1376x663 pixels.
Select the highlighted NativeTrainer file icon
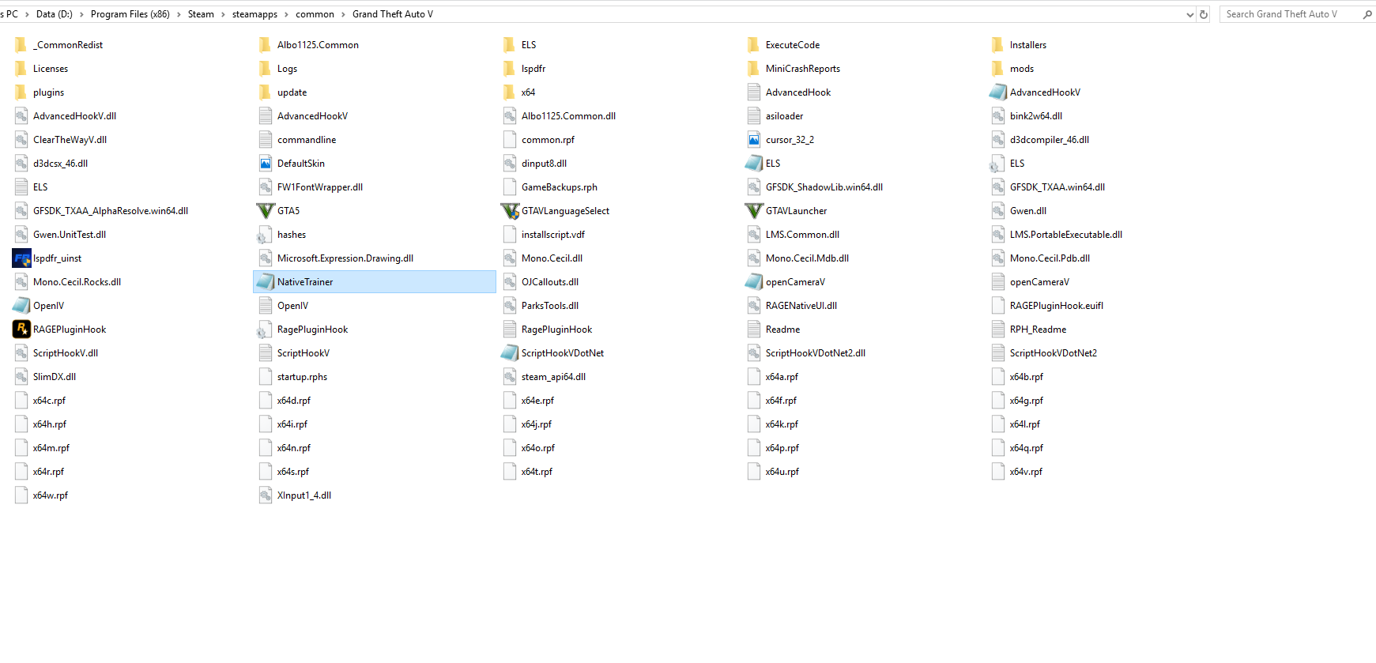[266, 282]
